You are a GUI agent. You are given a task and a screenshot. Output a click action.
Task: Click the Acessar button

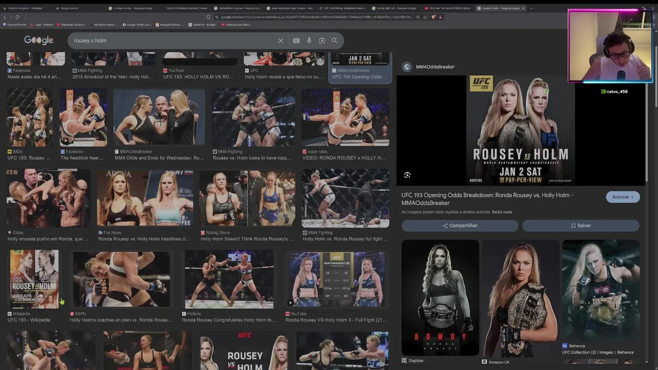click(x=623, y=197)
